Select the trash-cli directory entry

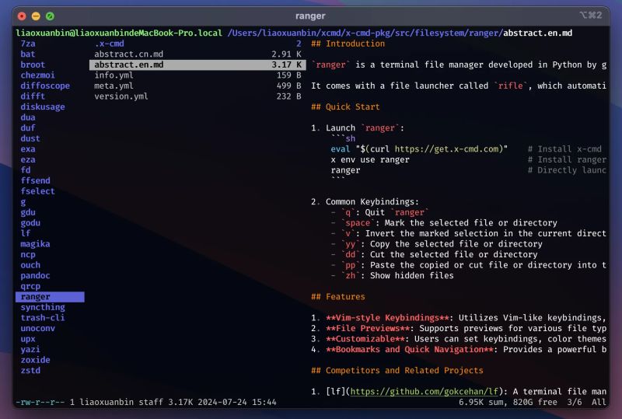pos(43,318)
